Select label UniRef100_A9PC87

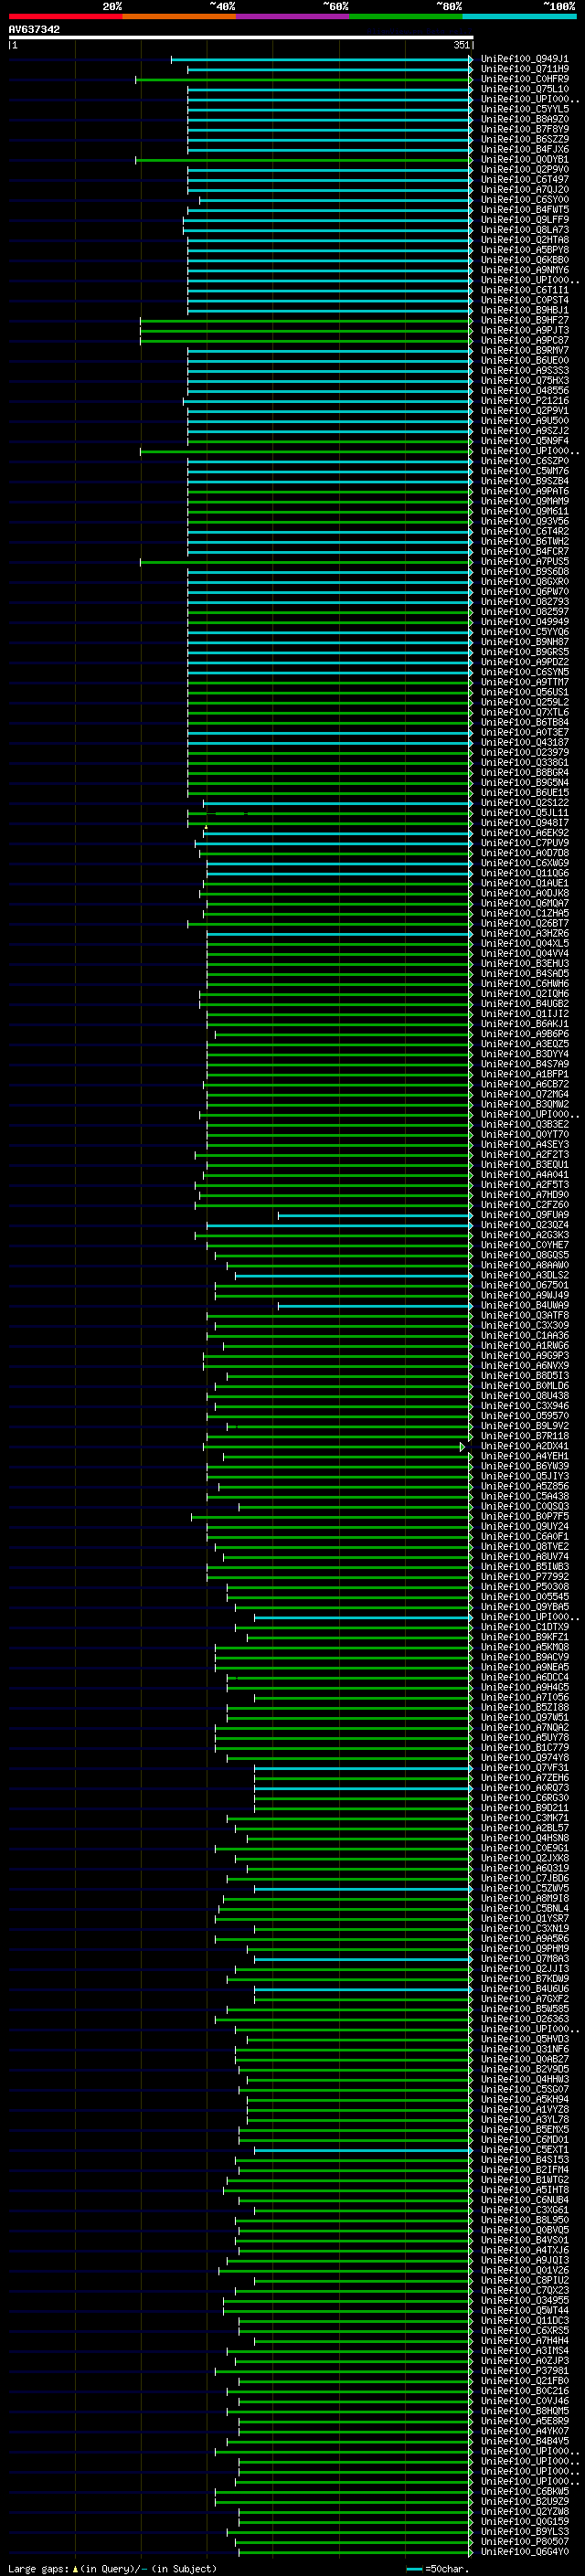pos(525,340)
